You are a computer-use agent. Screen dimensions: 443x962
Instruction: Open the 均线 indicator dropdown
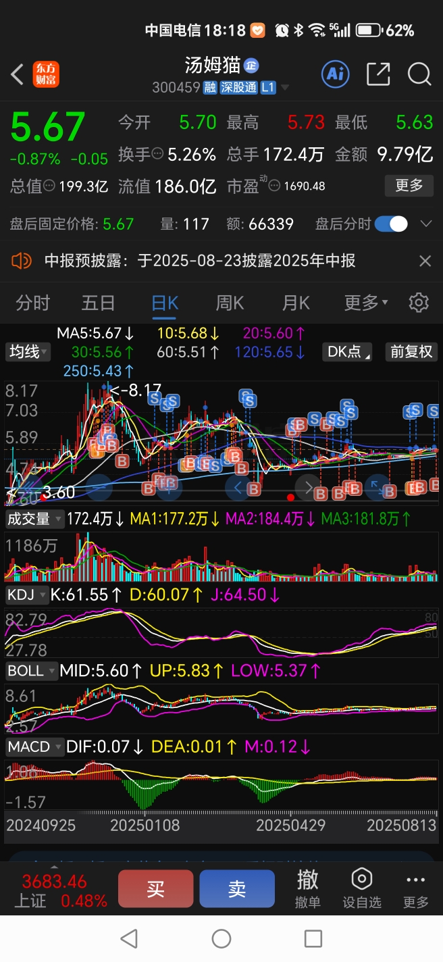(x=28, y=351)
